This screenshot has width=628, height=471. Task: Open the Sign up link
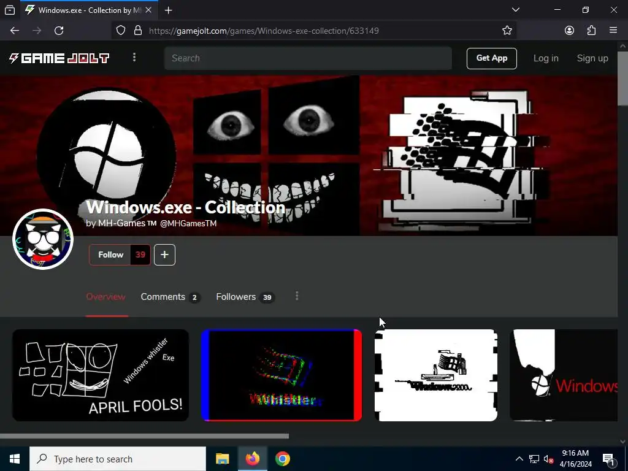592,58
